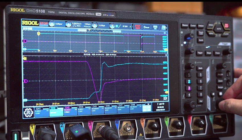
Task: Select the channel 3 marker in zoom view
Action: click(25, 81)
